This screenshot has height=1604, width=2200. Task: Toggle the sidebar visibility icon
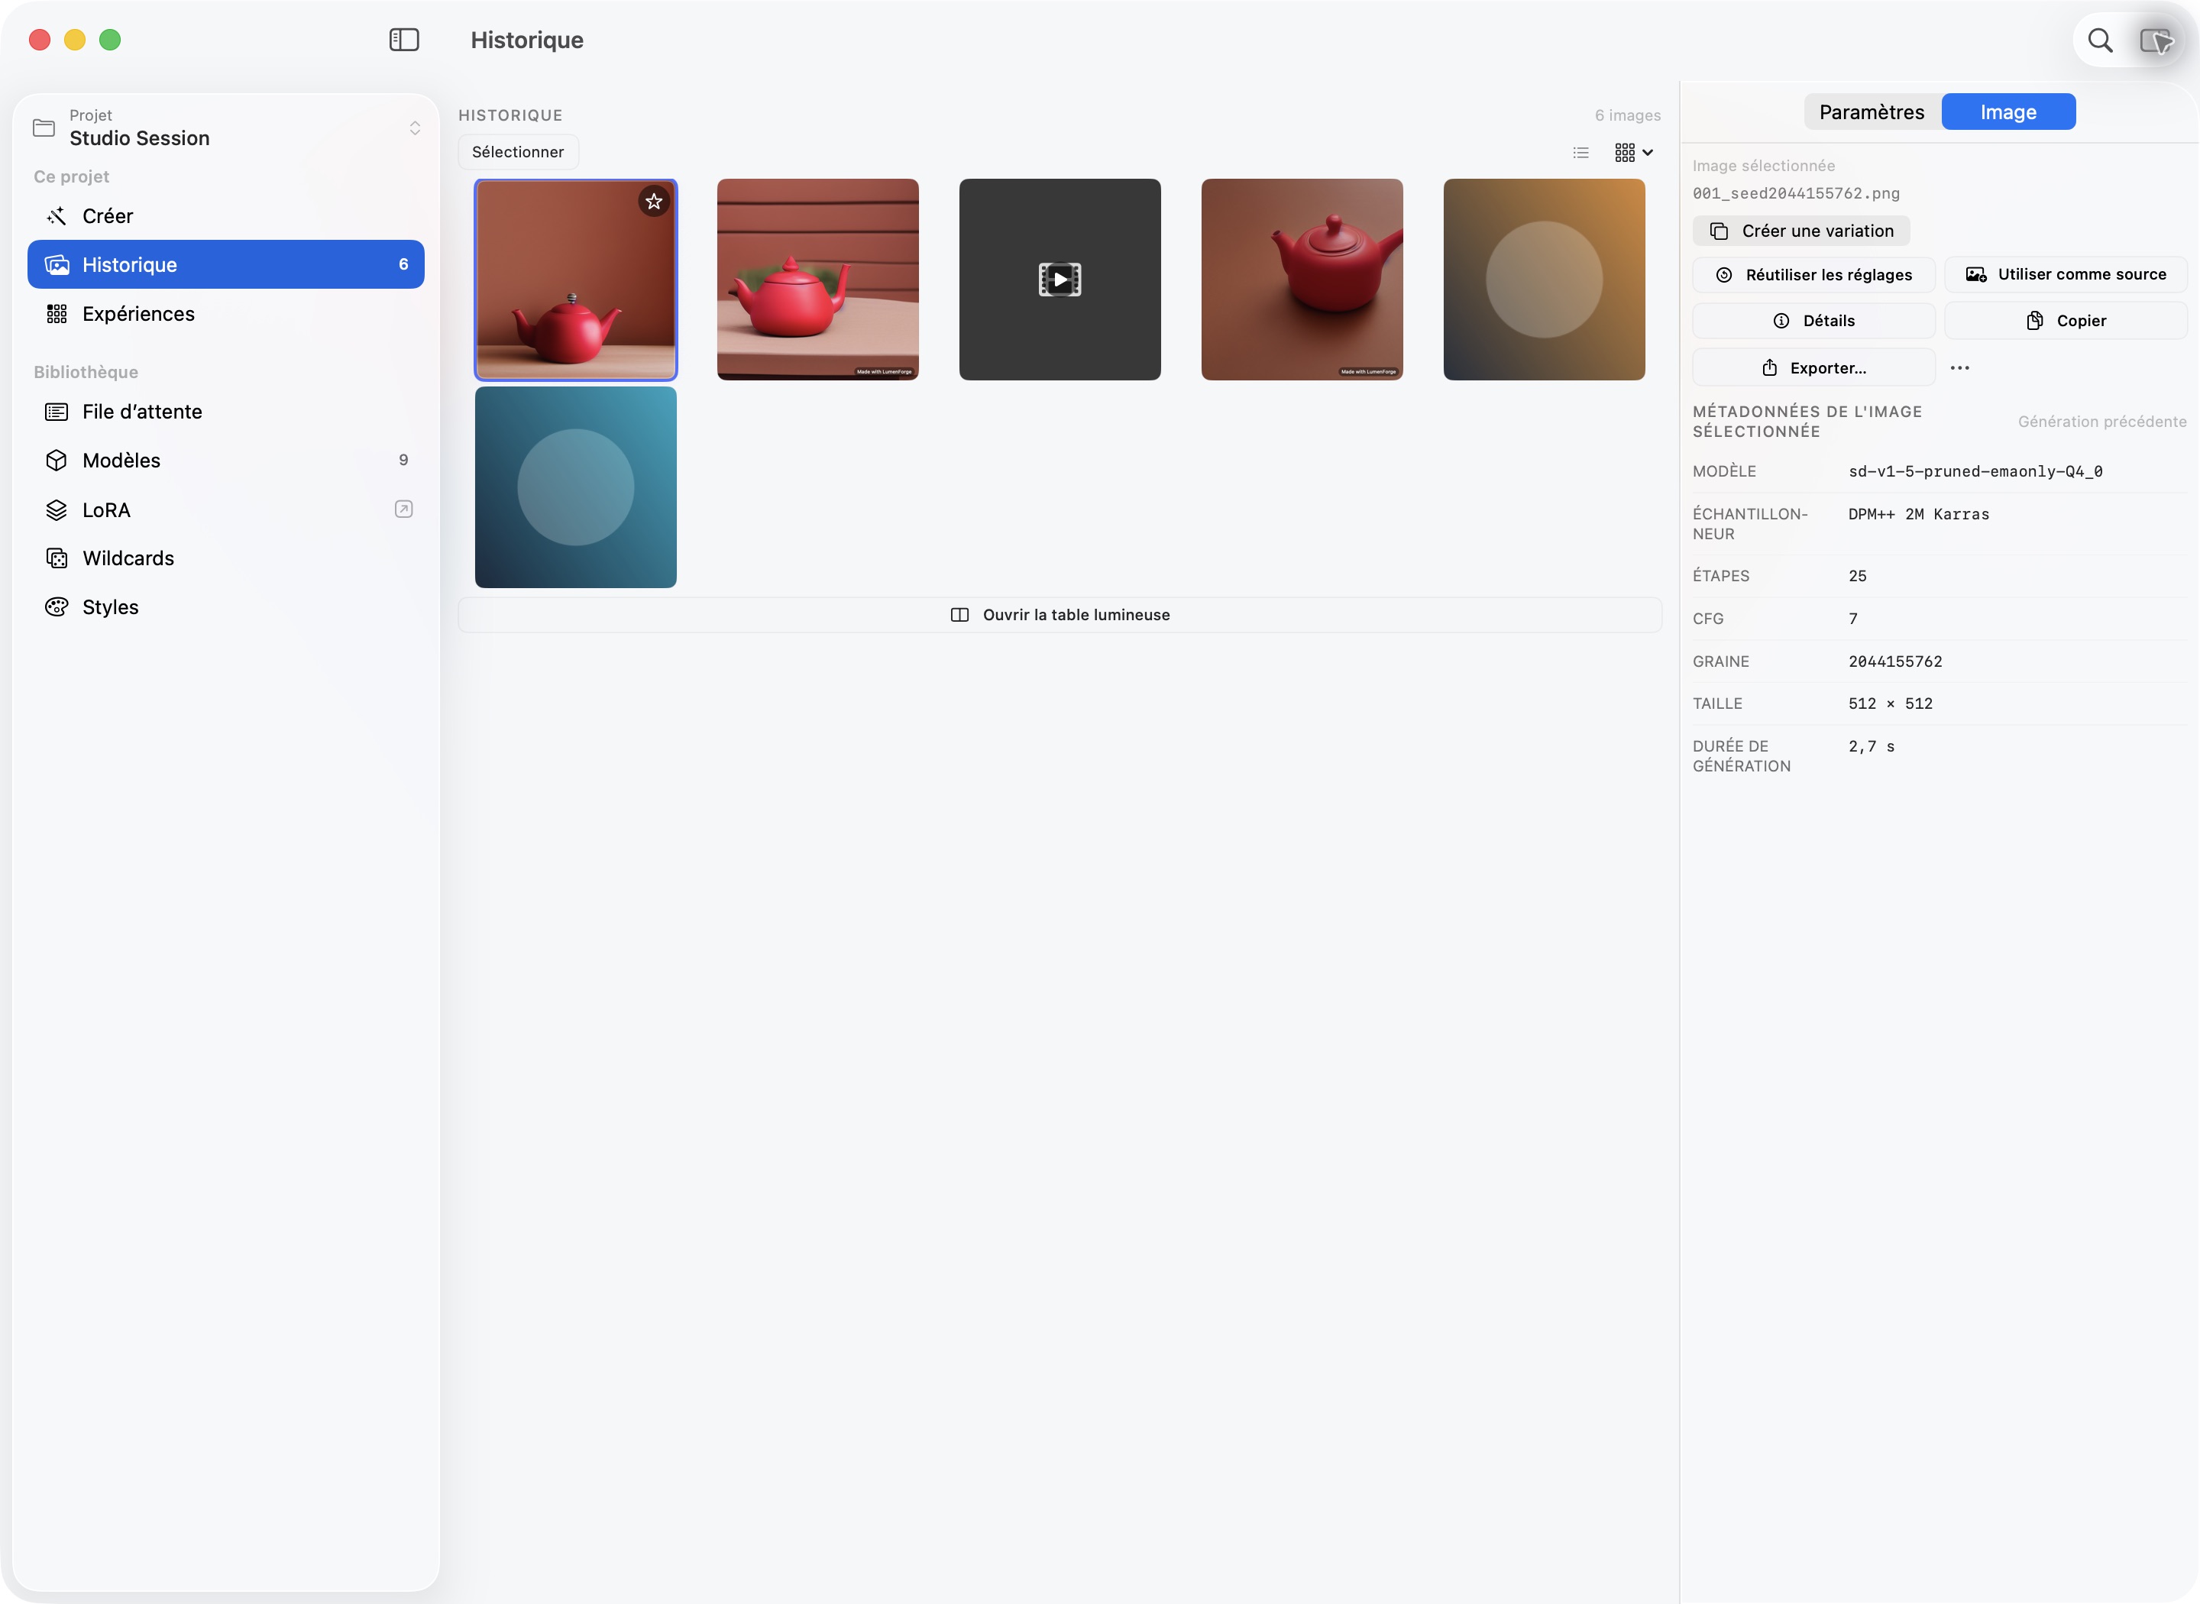click(x=404, y=40)
